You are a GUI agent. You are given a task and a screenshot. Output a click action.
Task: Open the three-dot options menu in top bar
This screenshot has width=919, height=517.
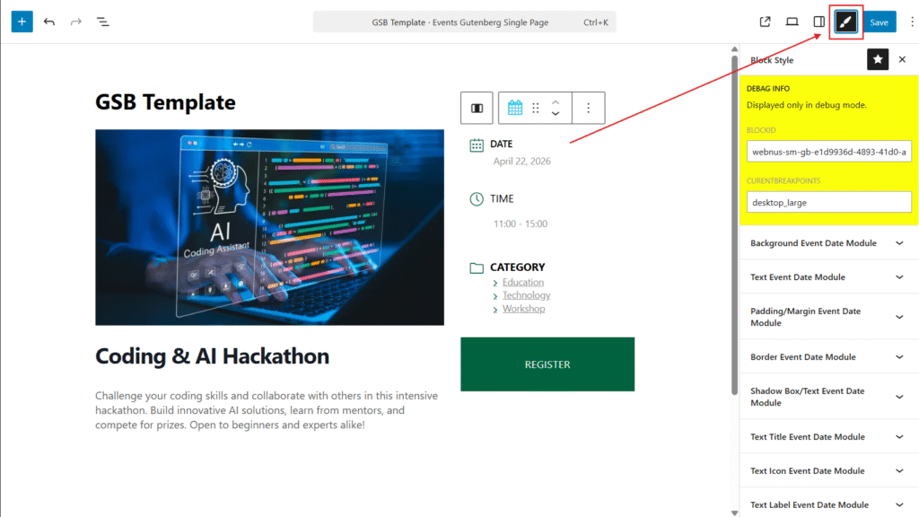(x=912, y=22)
